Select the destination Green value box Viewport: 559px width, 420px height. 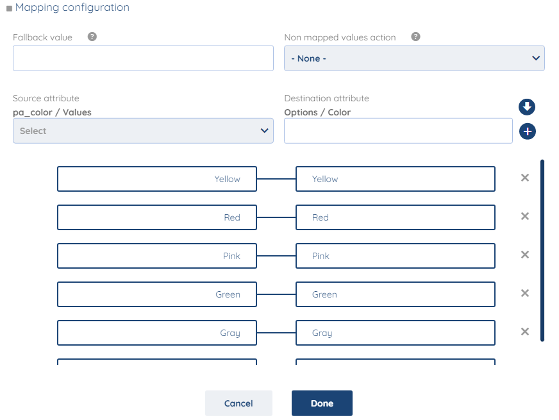[396, 294]
